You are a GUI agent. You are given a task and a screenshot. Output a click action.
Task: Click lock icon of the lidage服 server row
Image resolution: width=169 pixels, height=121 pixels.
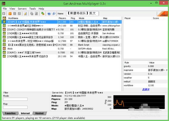coord(4,41)
